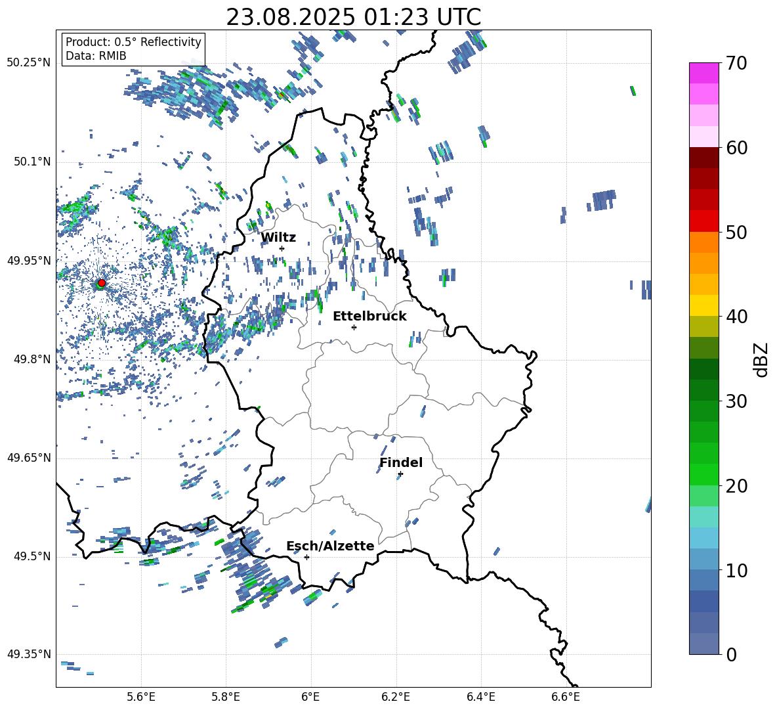Screen dimensions: 777x710
Task: Click the colorbar tick value 50
Action: [736, 233]
